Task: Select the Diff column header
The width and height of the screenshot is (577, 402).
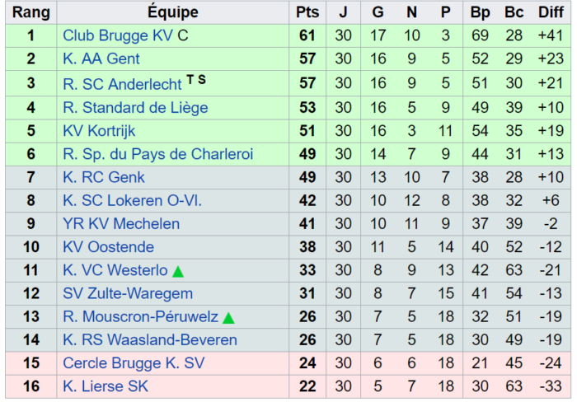Action: (x=551, y=12)
